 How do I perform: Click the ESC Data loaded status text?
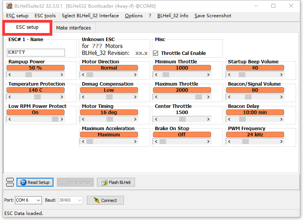pyautogui.click(x=23, y=213)
